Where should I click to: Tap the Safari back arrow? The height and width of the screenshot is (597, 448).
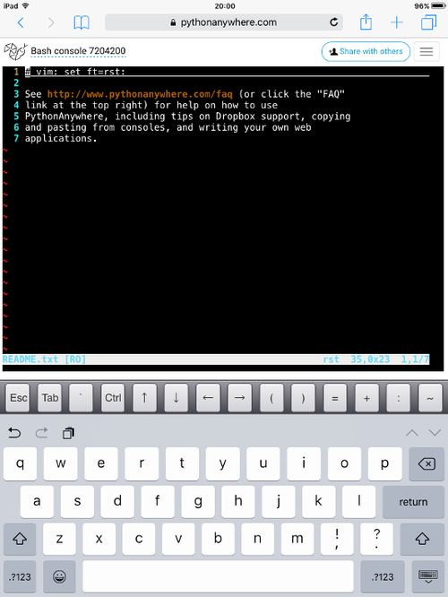21,22
